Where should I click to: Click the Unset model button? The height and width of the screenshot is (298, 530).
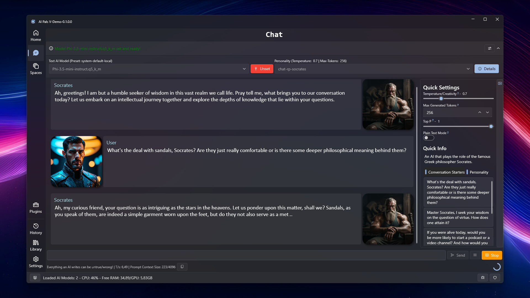pos(262,69)
